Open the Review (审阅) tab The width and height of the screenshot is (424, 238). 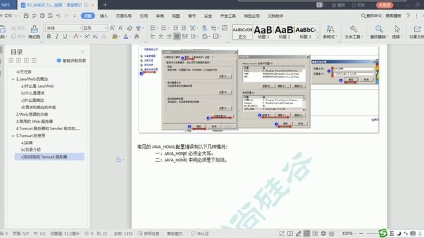click(x=160, y=16)
